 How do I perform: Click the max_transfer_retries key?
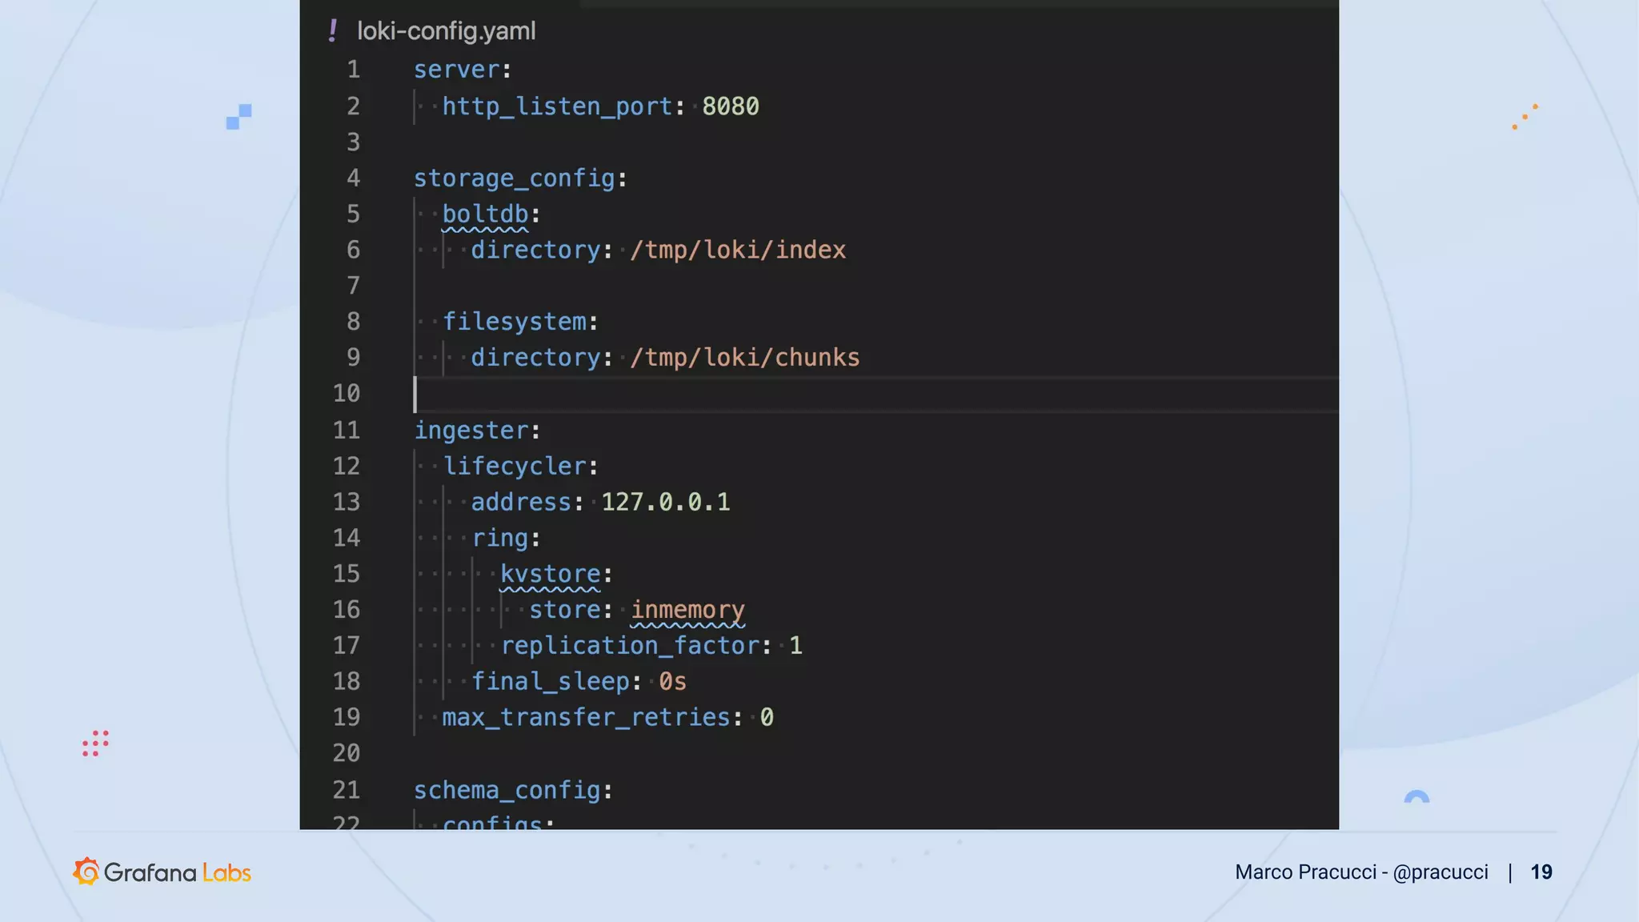(x=586, y=717)
